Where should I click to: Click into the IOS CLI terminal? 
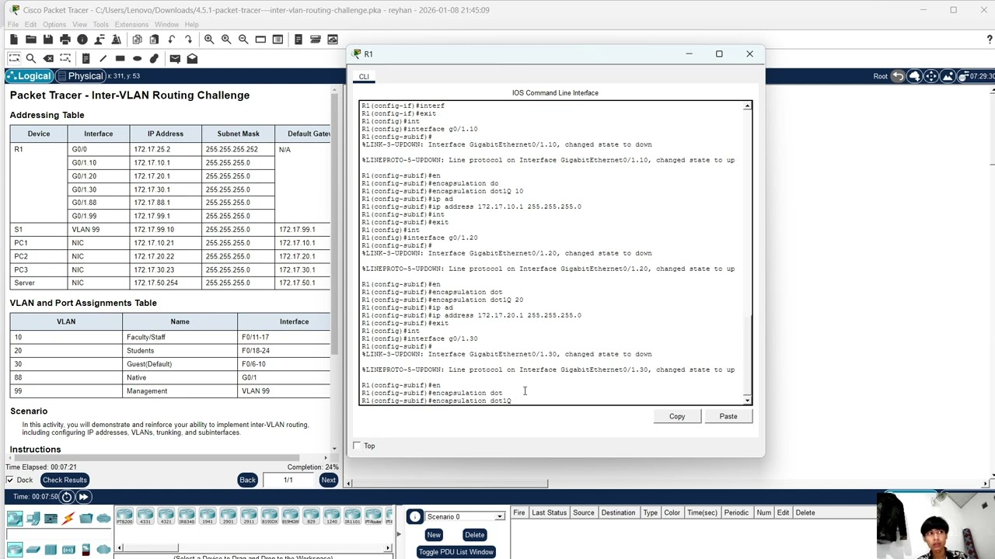coord(551,253)
